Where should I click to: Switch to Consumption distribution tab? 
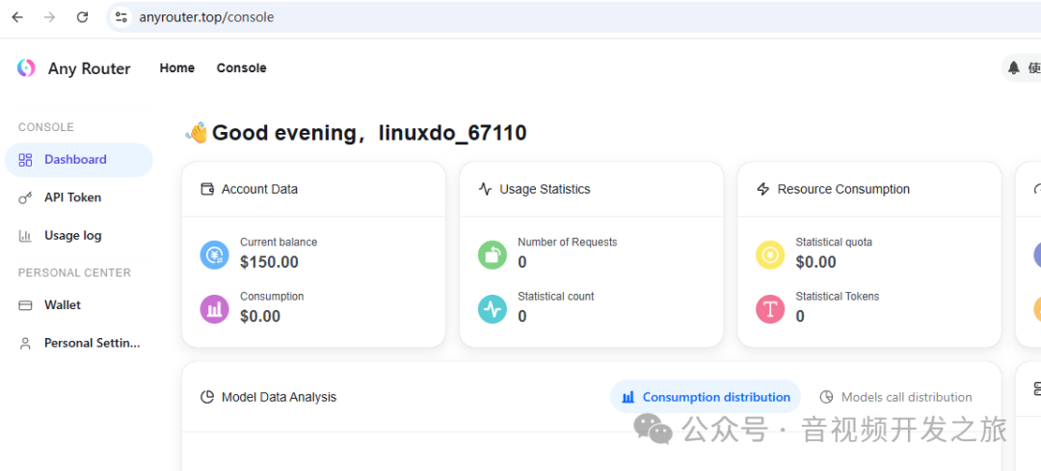pyautogui.click(x=706, y=397)
